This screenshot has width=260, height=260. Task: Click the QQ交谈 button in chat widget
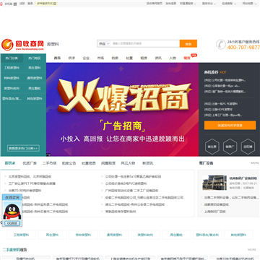[12, 223]
